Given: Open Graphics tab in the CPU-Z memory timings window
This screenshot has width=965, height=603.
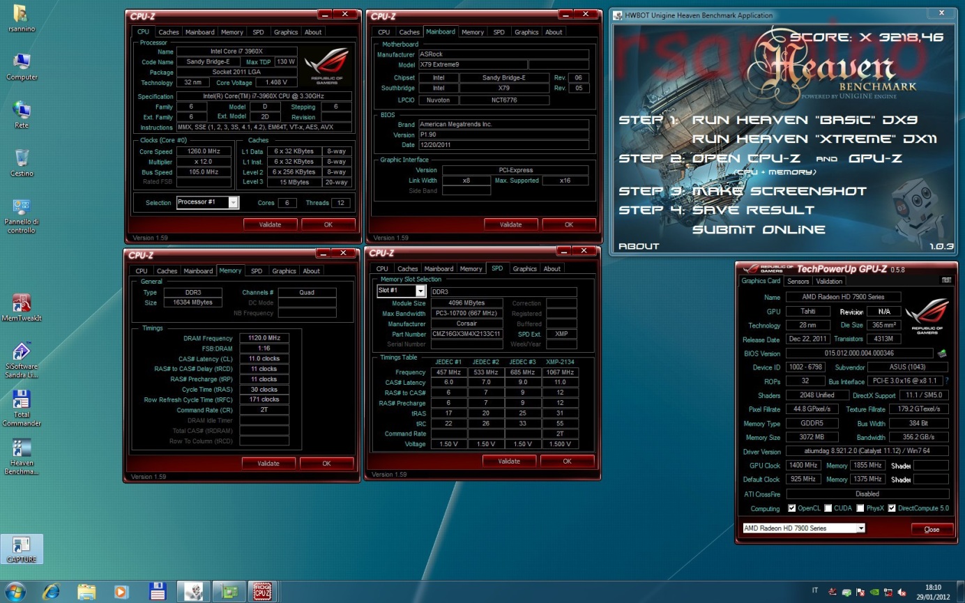Looking at the screenshot, I should pyautogui.click(x=284, y=271).
